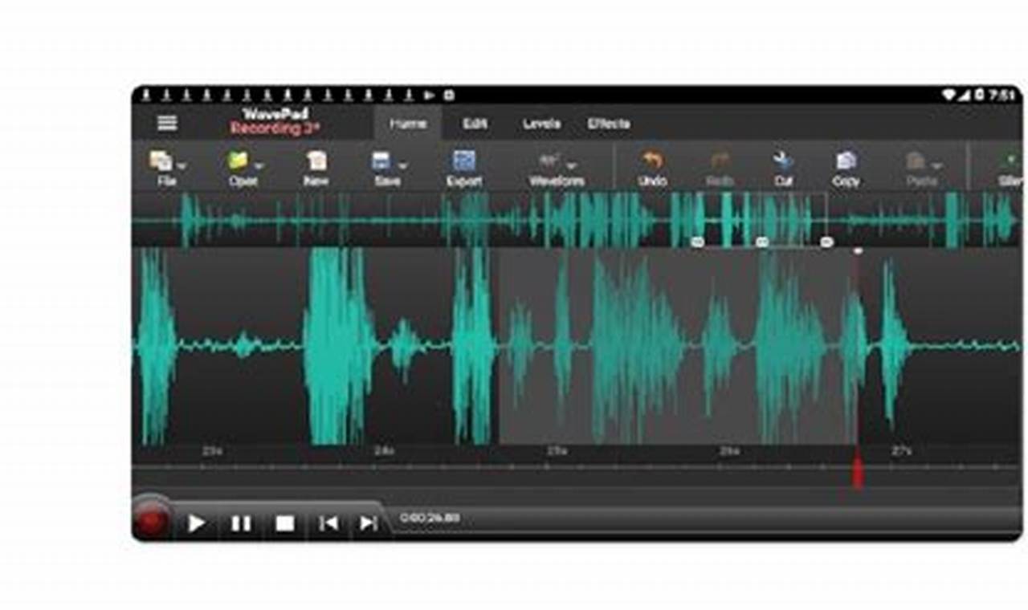
Task: Switch to the Edit tab
Action: point(475,124)
